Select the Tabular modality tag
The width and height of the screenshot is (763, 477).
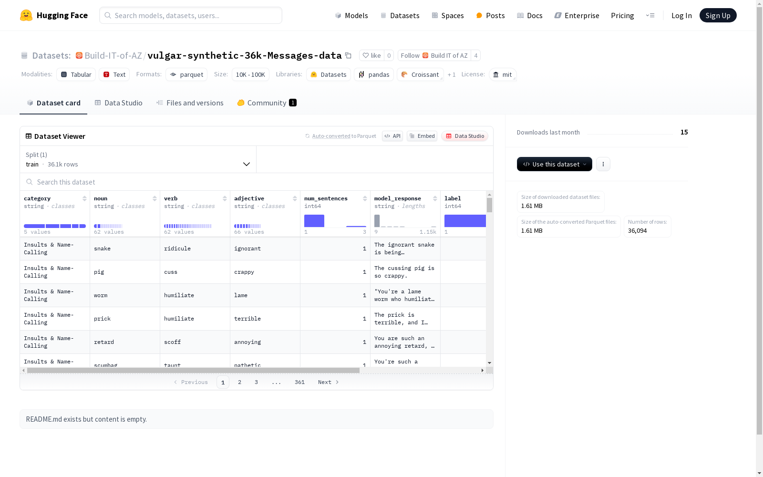coord(76,74)
